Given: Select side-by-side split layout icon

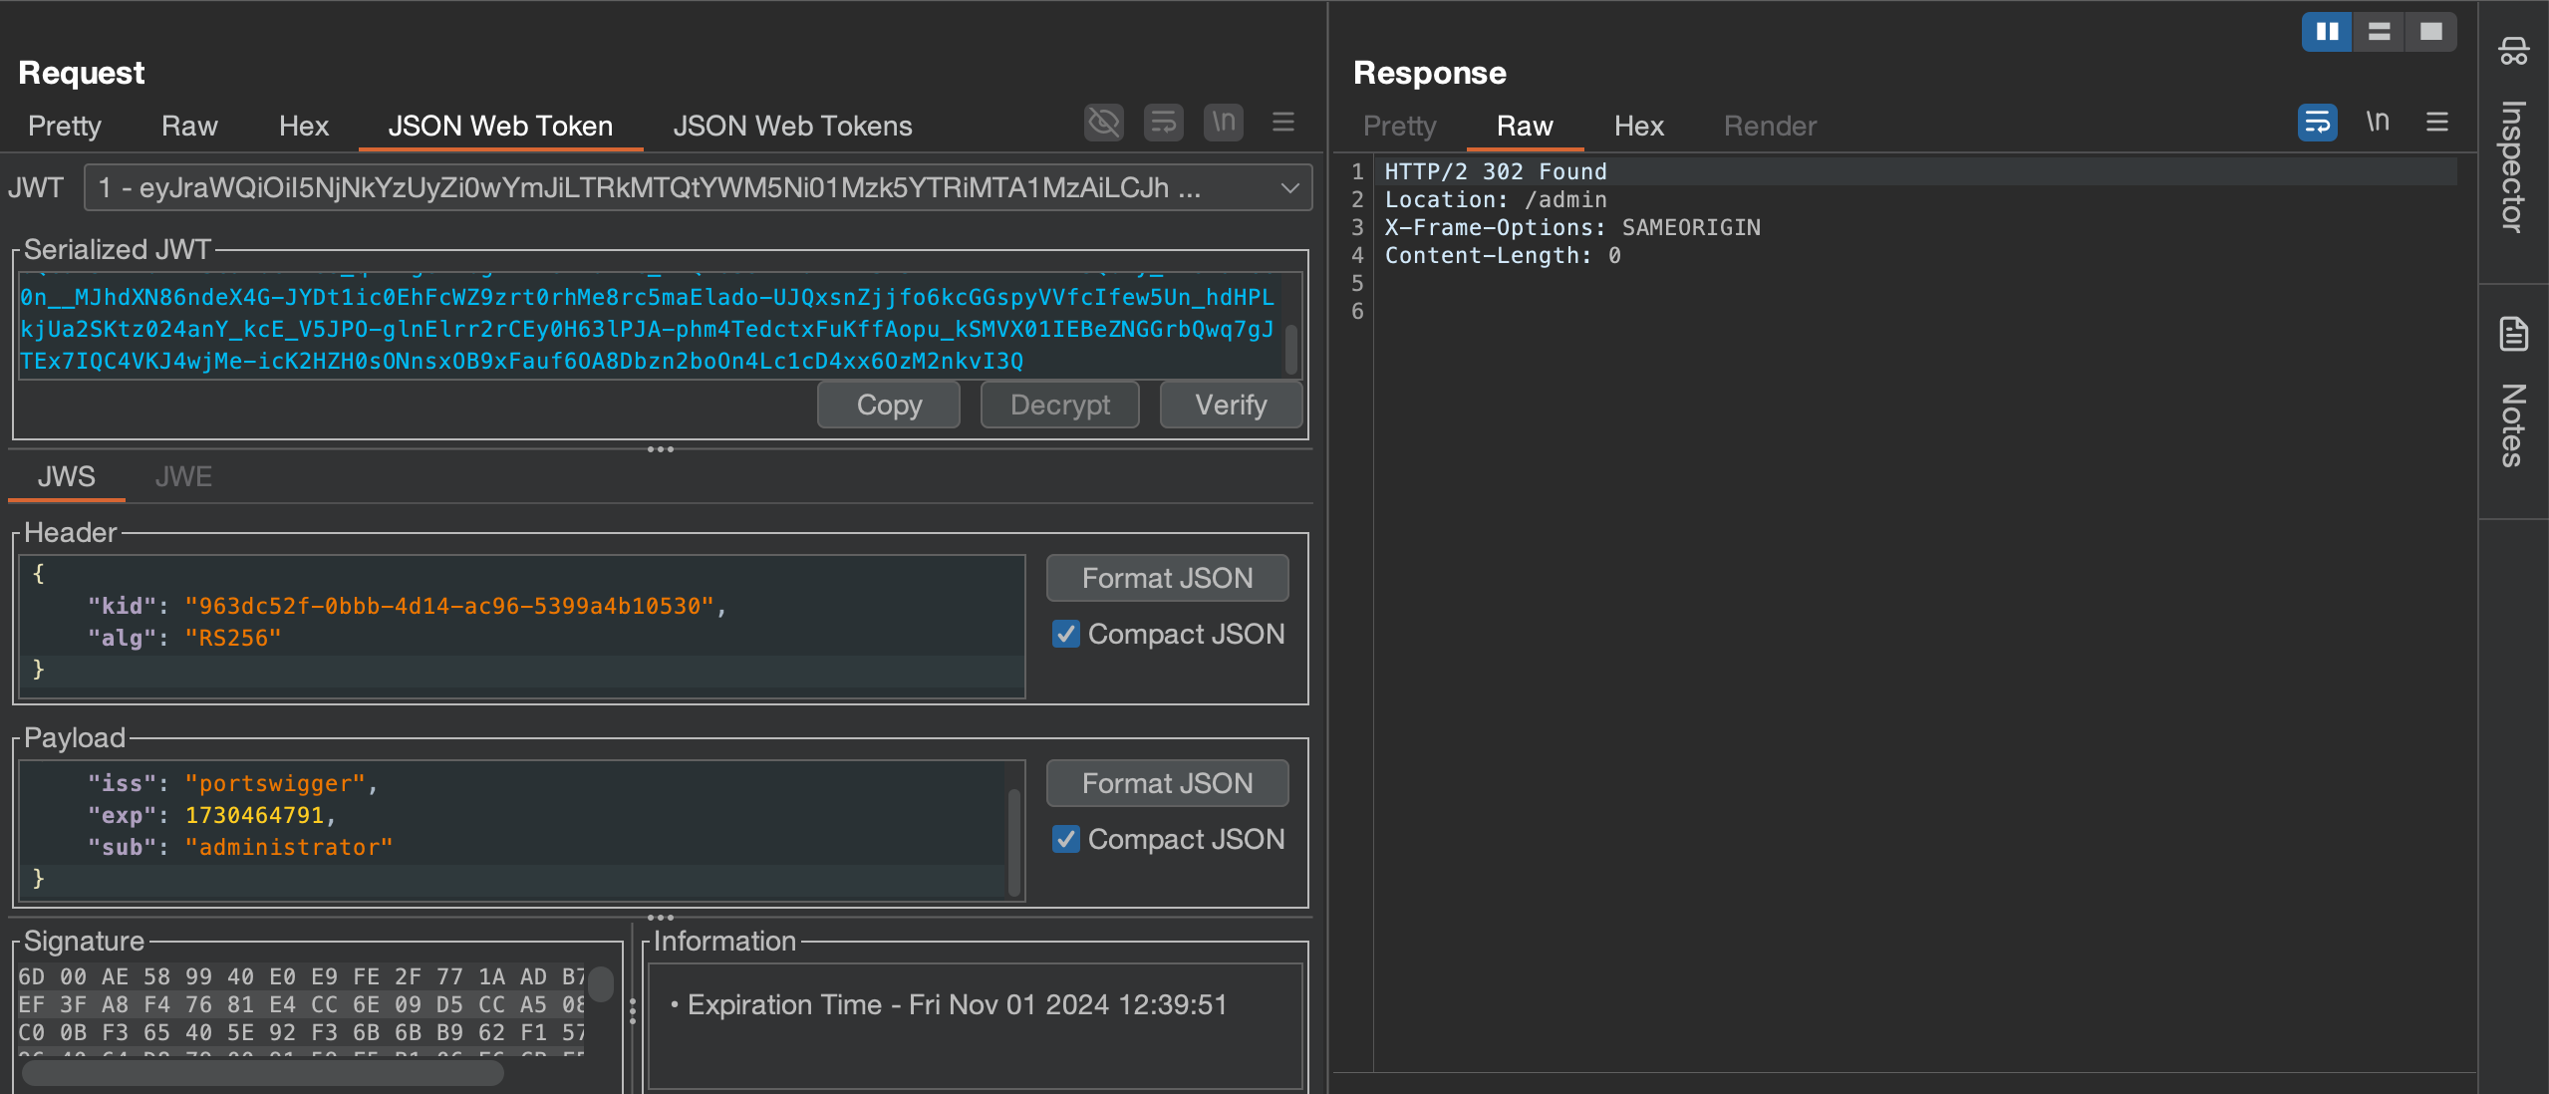Looking at the screenshot, I should [2327, 32].
